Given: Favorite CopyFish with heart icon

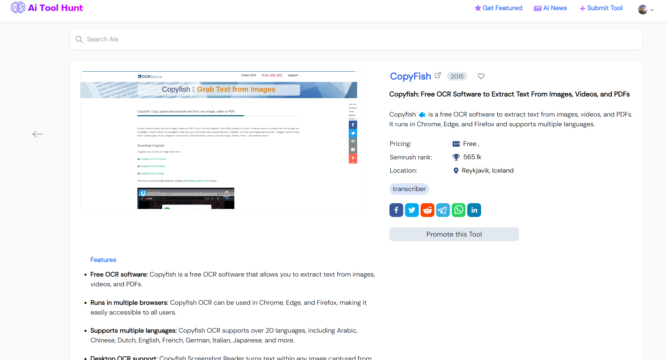Looking at the screenshot, I should tap(481, 76).
